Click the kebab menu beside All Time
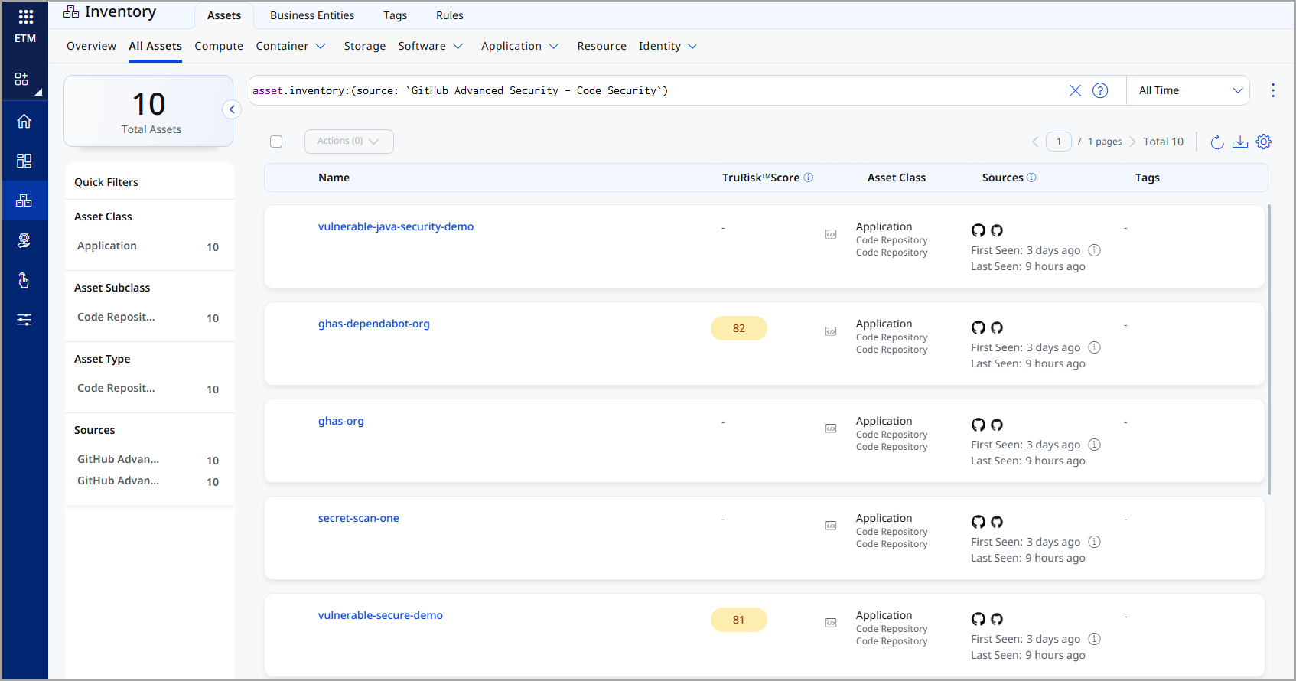 [x=1273, y=90]
